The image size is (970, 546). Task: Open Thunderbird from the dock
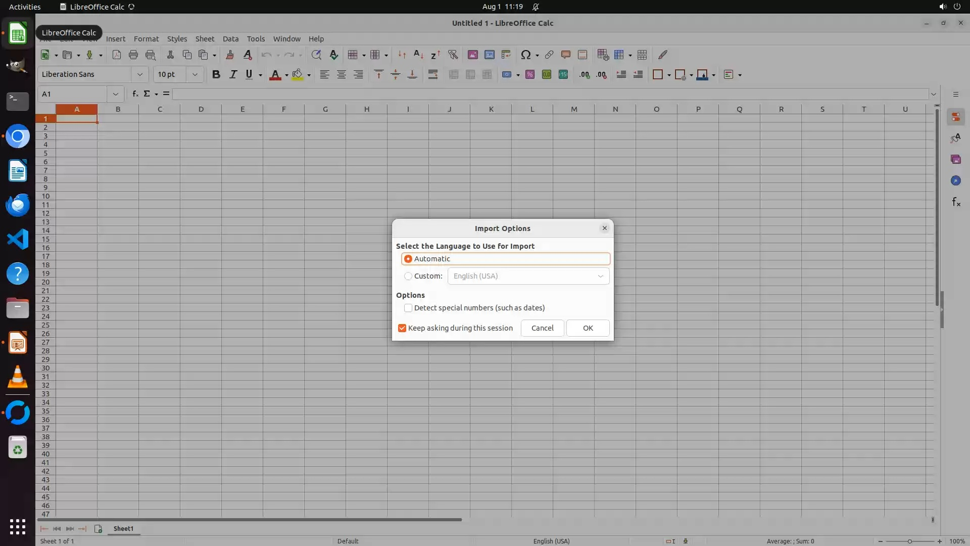pyautogui.click(x=18, y=205)
